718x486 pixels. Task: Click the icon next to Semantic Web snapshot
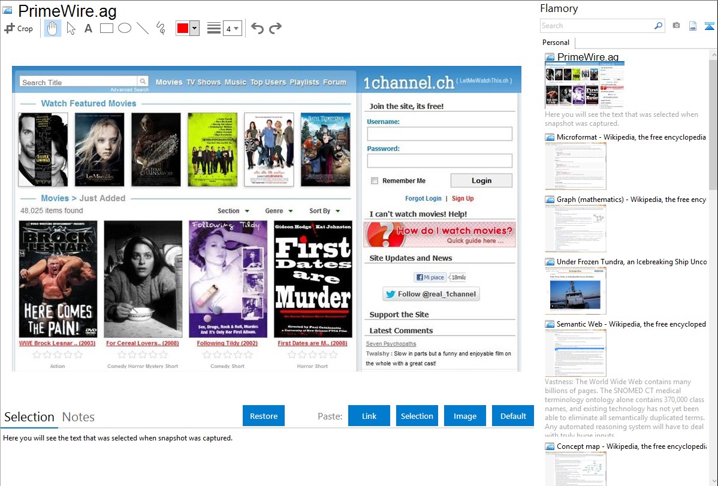[550, 324]
